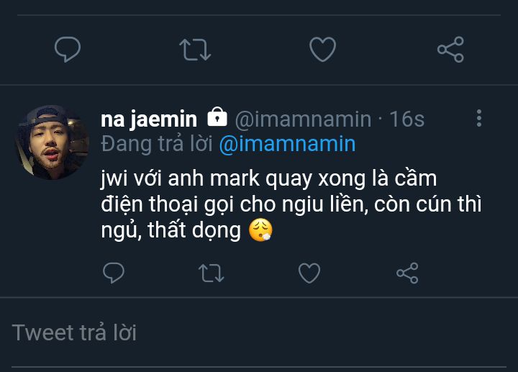Viewport: 518px width, 372px height.
Task: Tap the sad emoji after thất dọng
Action: (260, 232)
